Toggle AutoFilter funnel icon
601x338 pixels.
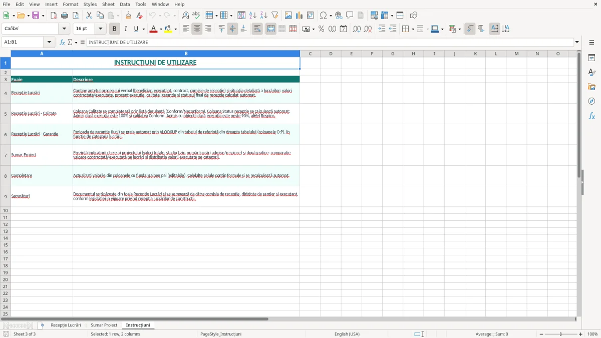(x=275, y=16)
